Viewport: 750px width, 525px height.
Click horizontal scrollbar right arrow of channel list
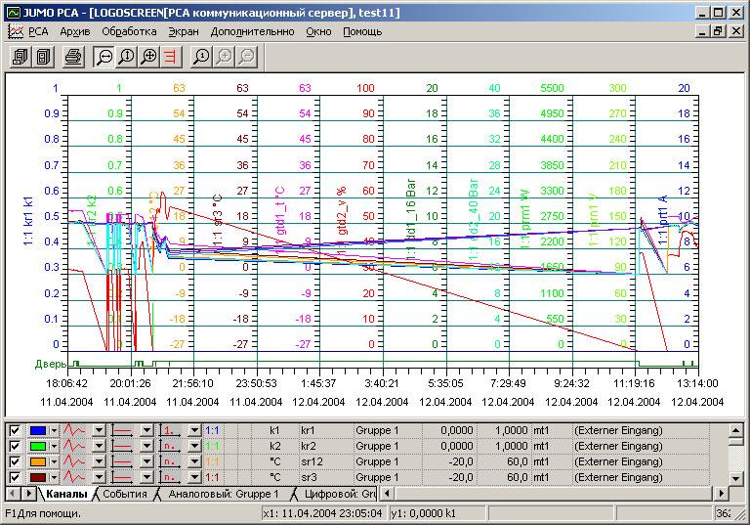click(x=722, y=493)
